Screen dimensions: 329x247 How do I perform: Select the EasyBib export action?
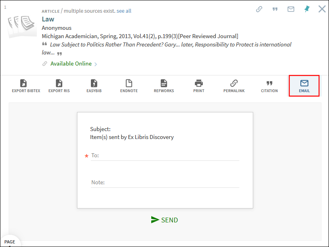(x=94, y=86)
